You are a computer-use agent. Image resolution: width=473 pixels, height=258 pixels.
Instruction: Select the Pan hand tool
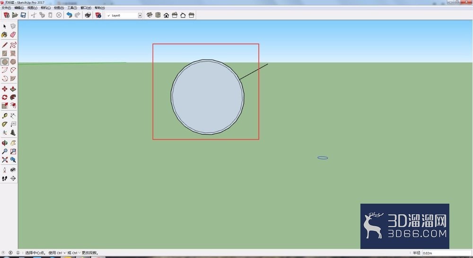13,143
